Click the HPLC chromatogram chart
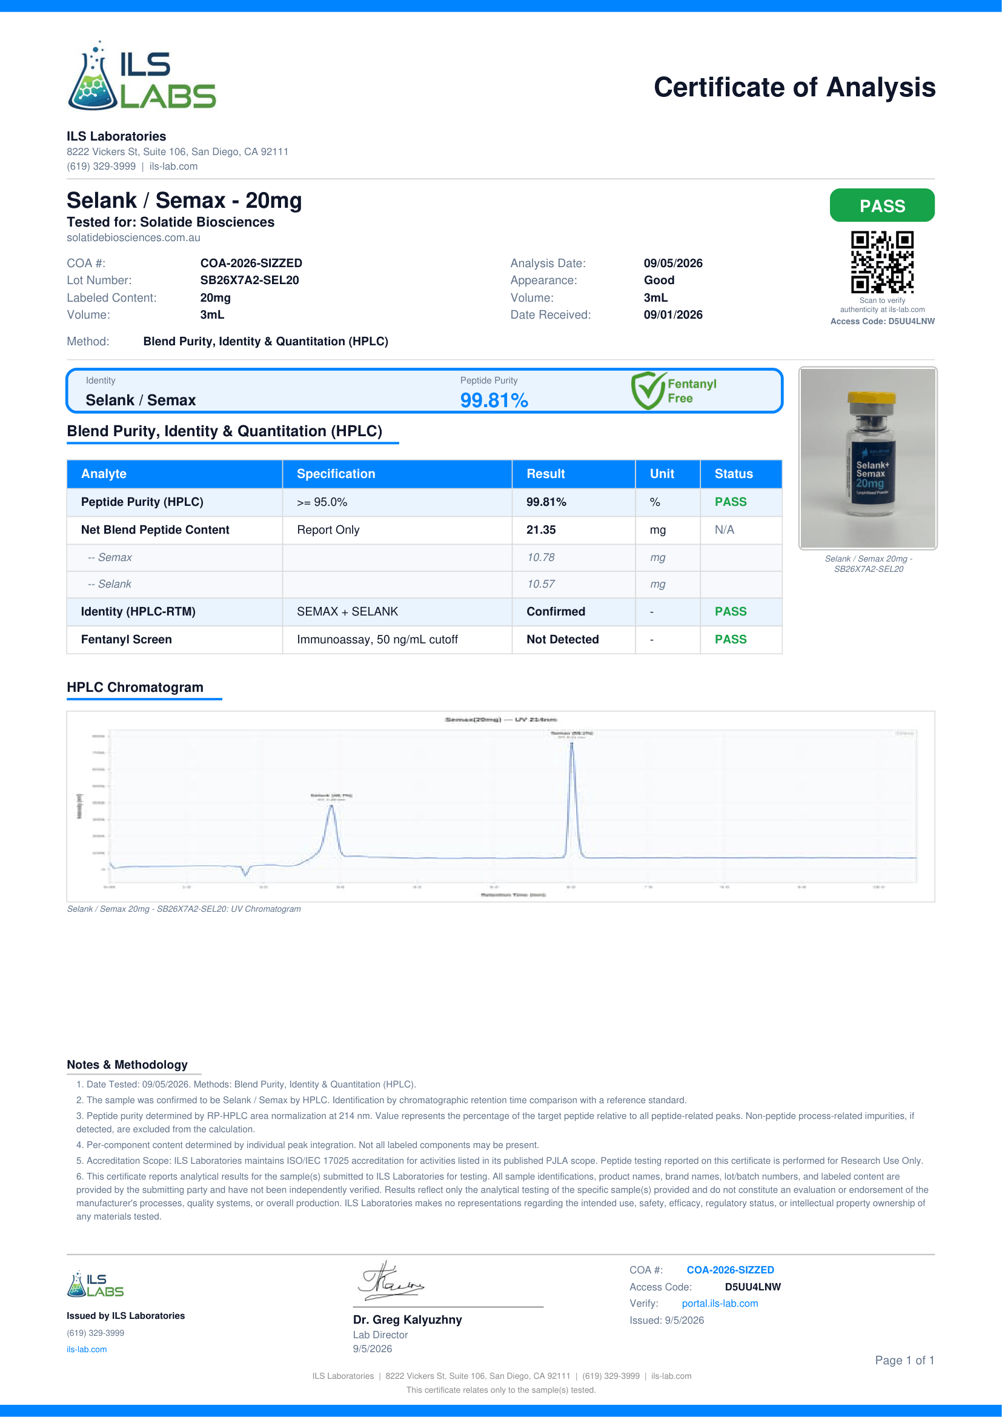Screen dimensions: 1002x1417 click(500, 806)
